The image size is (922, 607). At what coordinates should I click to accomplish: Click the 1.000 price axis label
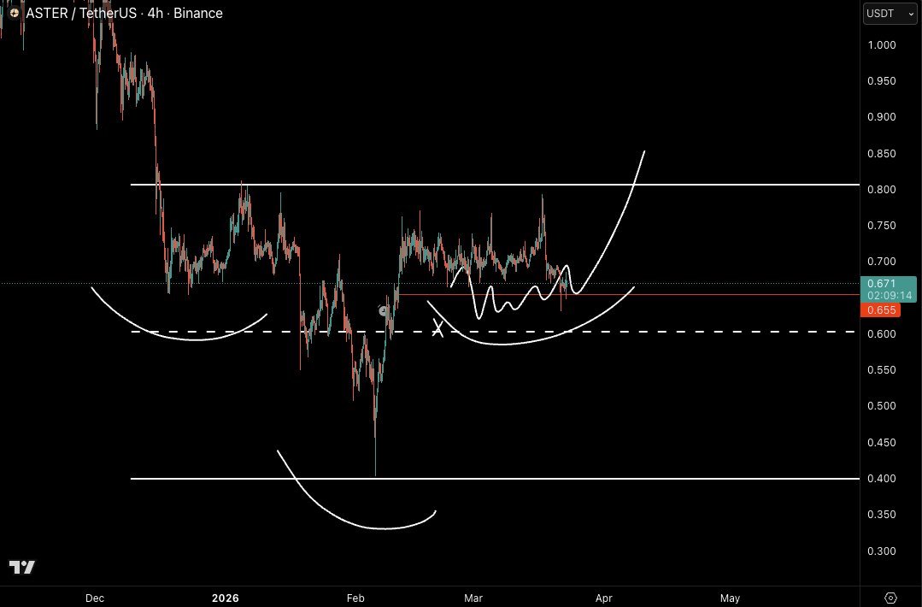point(882,45)
